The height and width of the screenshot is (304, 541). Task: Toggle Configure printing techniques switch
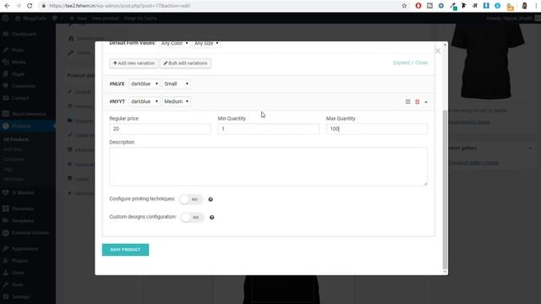pyautogui.click(x=191, y=199)
